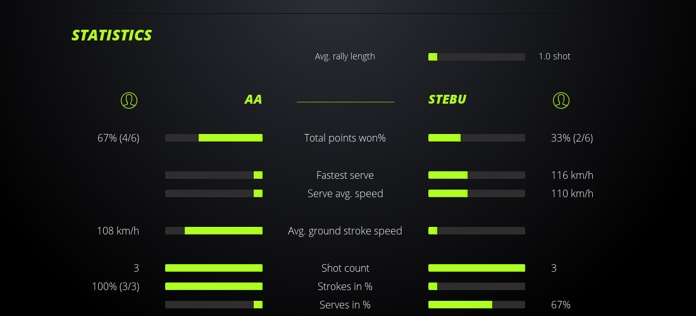
Task: Click the Total points won% label
Action: [x=345, y=138]
